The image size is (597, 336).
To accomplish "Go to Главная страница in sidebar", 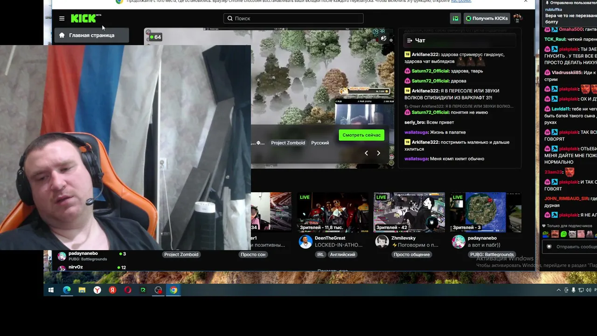I will coord(91,35).
